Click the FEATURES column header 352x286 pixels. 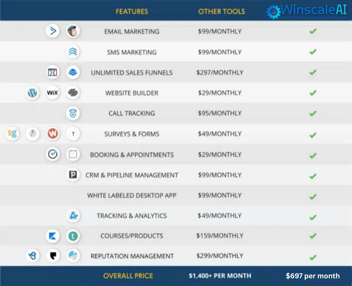(x=132, y=12)
